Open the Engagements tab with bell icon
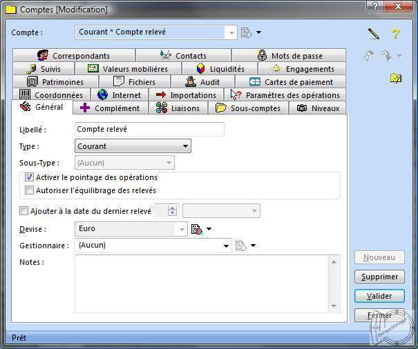 [303, 69]
